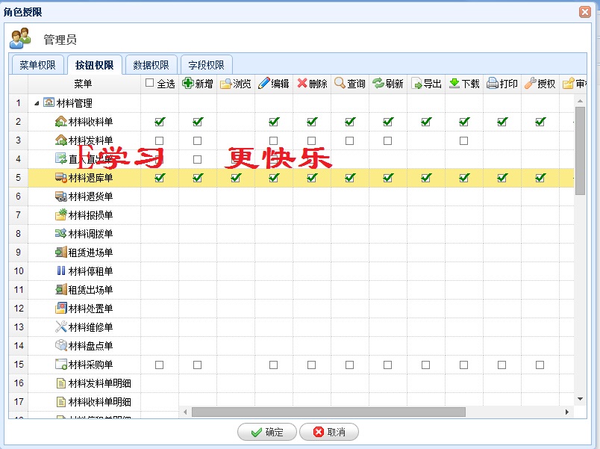Image resolution: width=600 pixels, height=449 pixels.
Task: Click the 浏览 (browse) folder column icon
Action: 225,84
